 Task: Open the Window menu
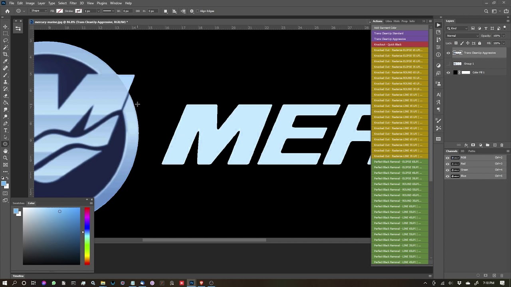(x=116, y=3)
